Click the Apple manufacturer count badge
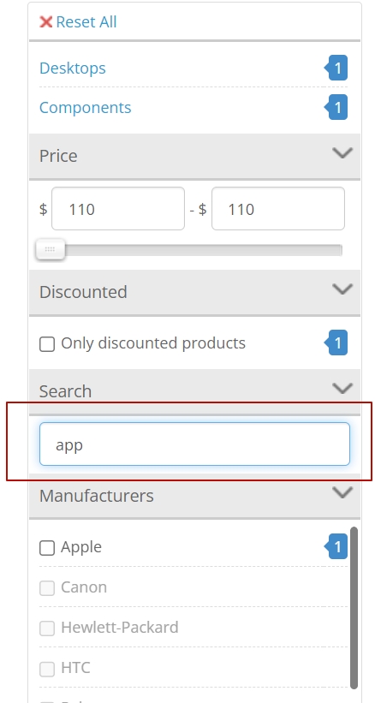This screenshot has height=703, width=375. tap(336, 547)
